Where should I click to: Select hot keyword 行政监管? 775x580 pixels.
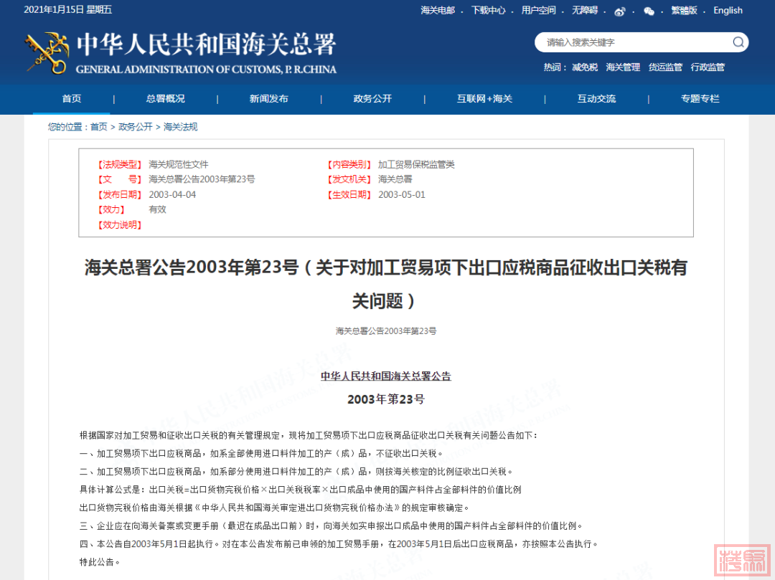pyautogui.click(x=708, y=67)
